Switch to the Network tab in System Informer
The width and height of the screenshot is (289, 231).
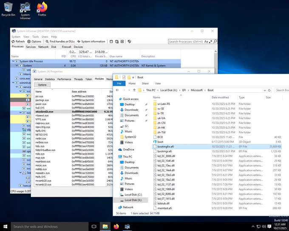point(43,47)
